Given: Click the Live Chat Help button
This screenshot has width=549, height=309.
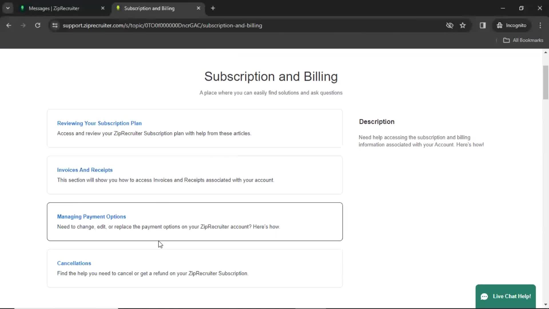Looking at the screenshot, I should (506, 296).
